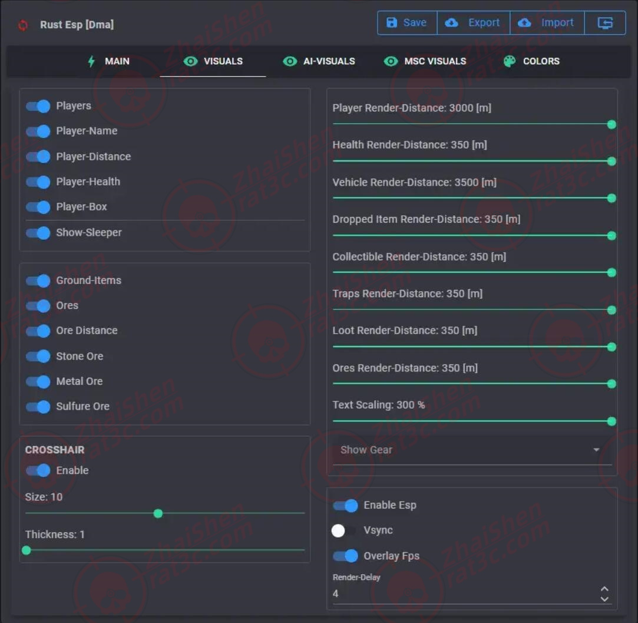Screen dimensions: 638x623
Task: Increase Render-Delay with the up arrow
Action: pyautogui.click(x=604, y=589)
